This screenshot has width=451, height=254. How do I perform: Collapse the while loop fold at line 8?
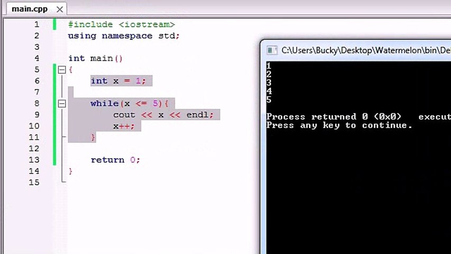[62, 104]
